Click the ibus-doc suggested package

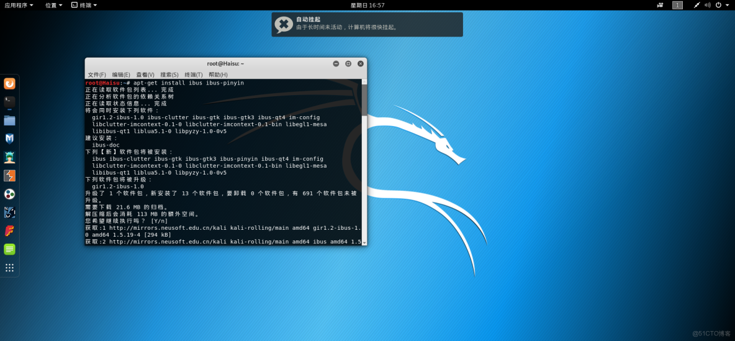(x=106, y=145)
